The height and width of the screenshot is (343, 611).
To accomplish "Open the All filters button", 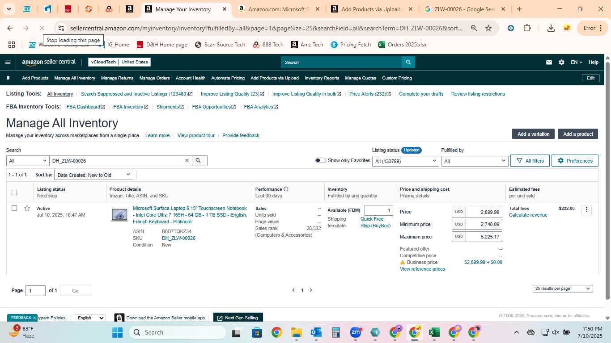I will point(530,161).
